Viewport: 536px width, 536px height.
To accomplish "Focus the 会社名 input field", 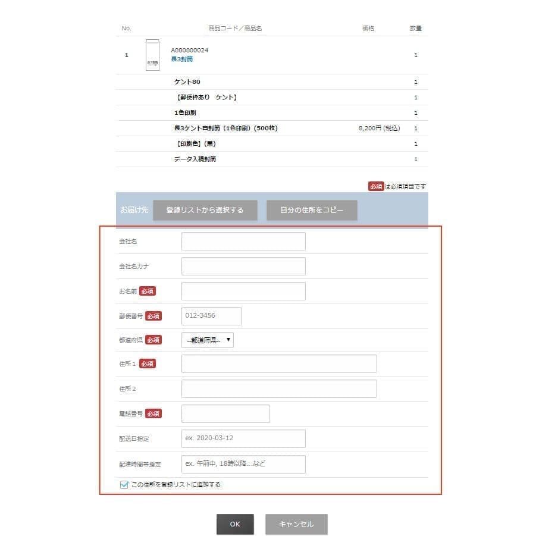I will (243, 242).
